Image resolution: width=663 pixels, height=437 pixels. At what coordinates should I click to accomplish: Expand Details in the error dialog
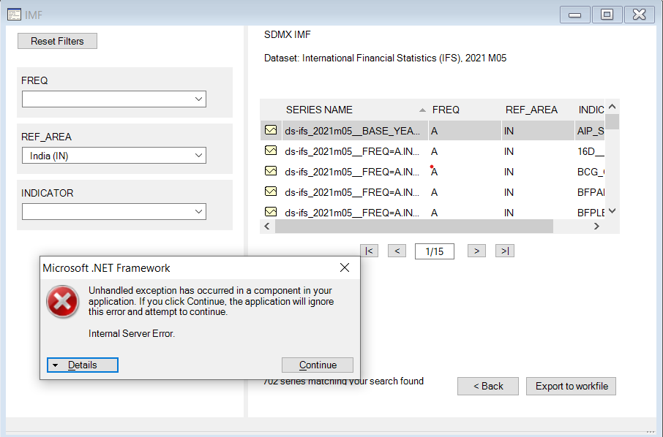click(82, 365)
